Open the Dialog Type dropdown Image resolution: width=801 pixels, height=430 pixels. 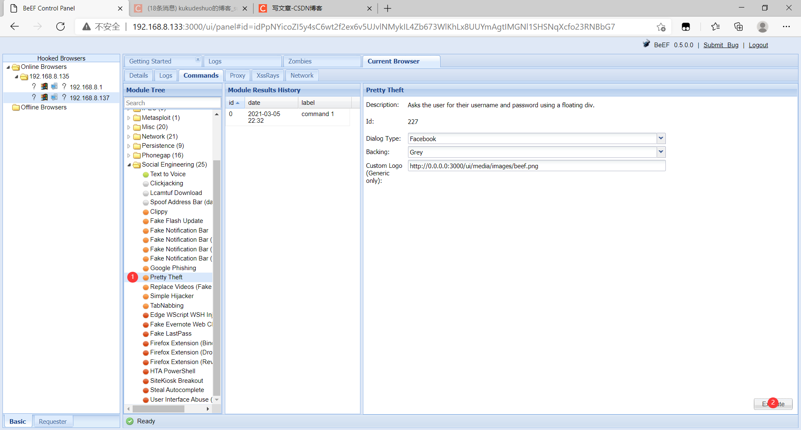(661, 139)
